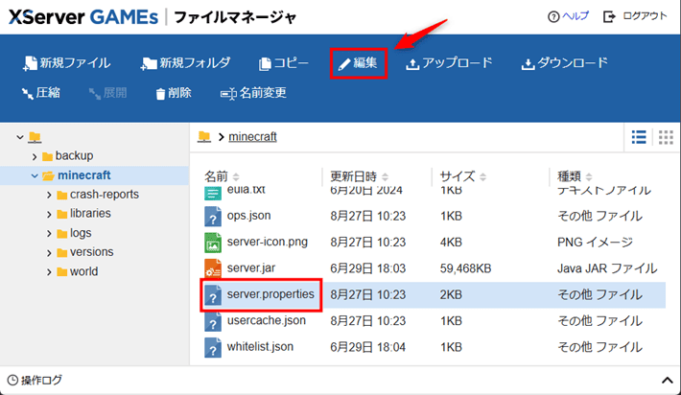681x395 pixels.
Task: Click the server-icon.png image icon
Action: click(213, 243)
